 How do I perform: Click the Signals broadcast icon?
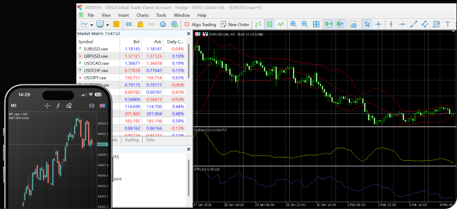pyautogui.click(x=152, y=24)
